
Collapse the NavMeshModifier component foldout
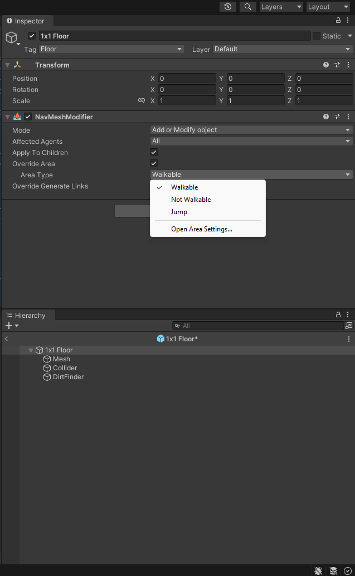7,117
